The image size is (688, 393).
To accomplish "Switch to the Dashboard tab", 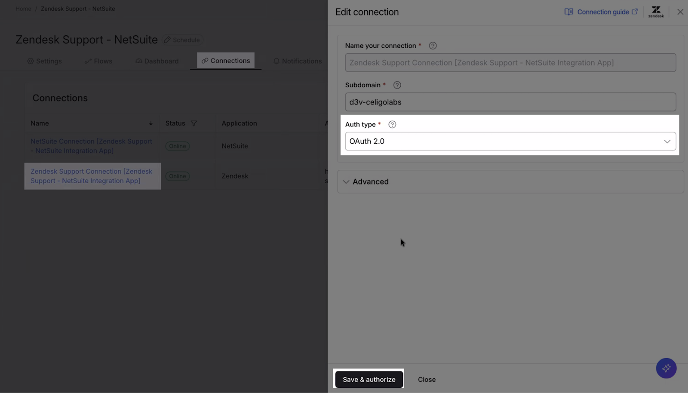I will click(x=157, y=61).
